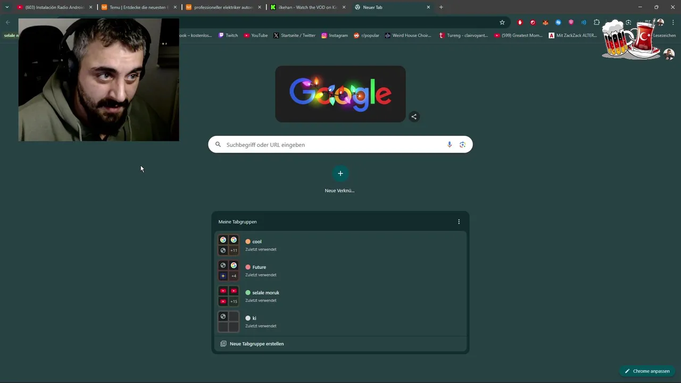Open the Chrome three-dot menu

click(x=673, y=22)
